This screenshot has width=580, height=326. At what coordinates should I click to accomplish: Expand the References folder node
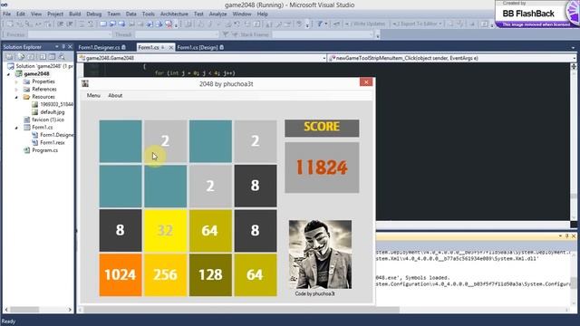point(16,90)
